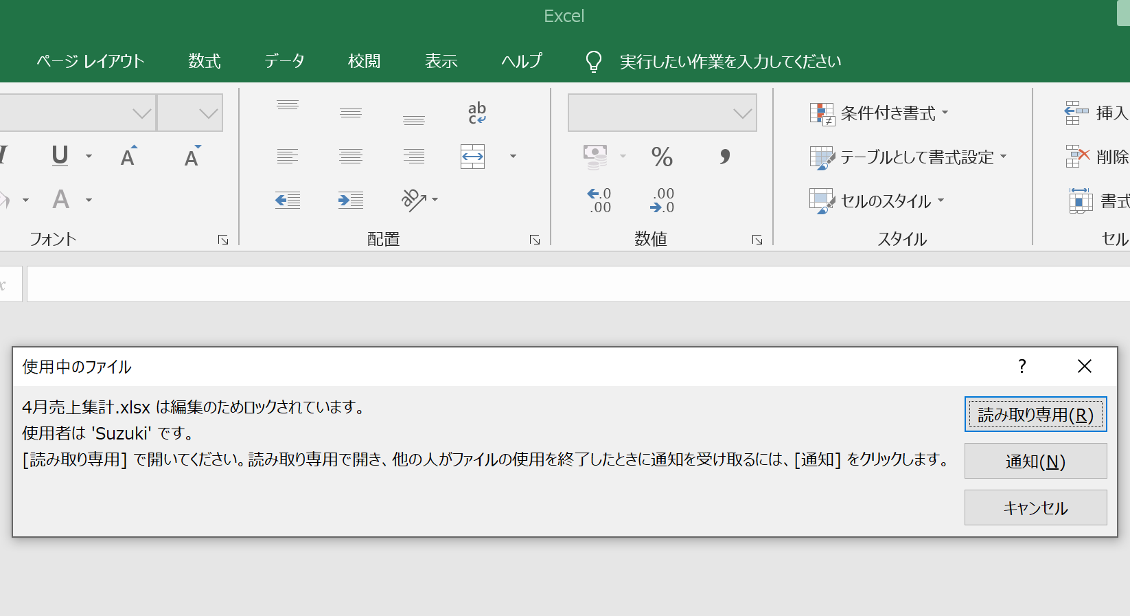This screenshot has height=616, width=1130.
Task: Open テーブルとして書式設定 gallery
Action: tap(908, 157)
